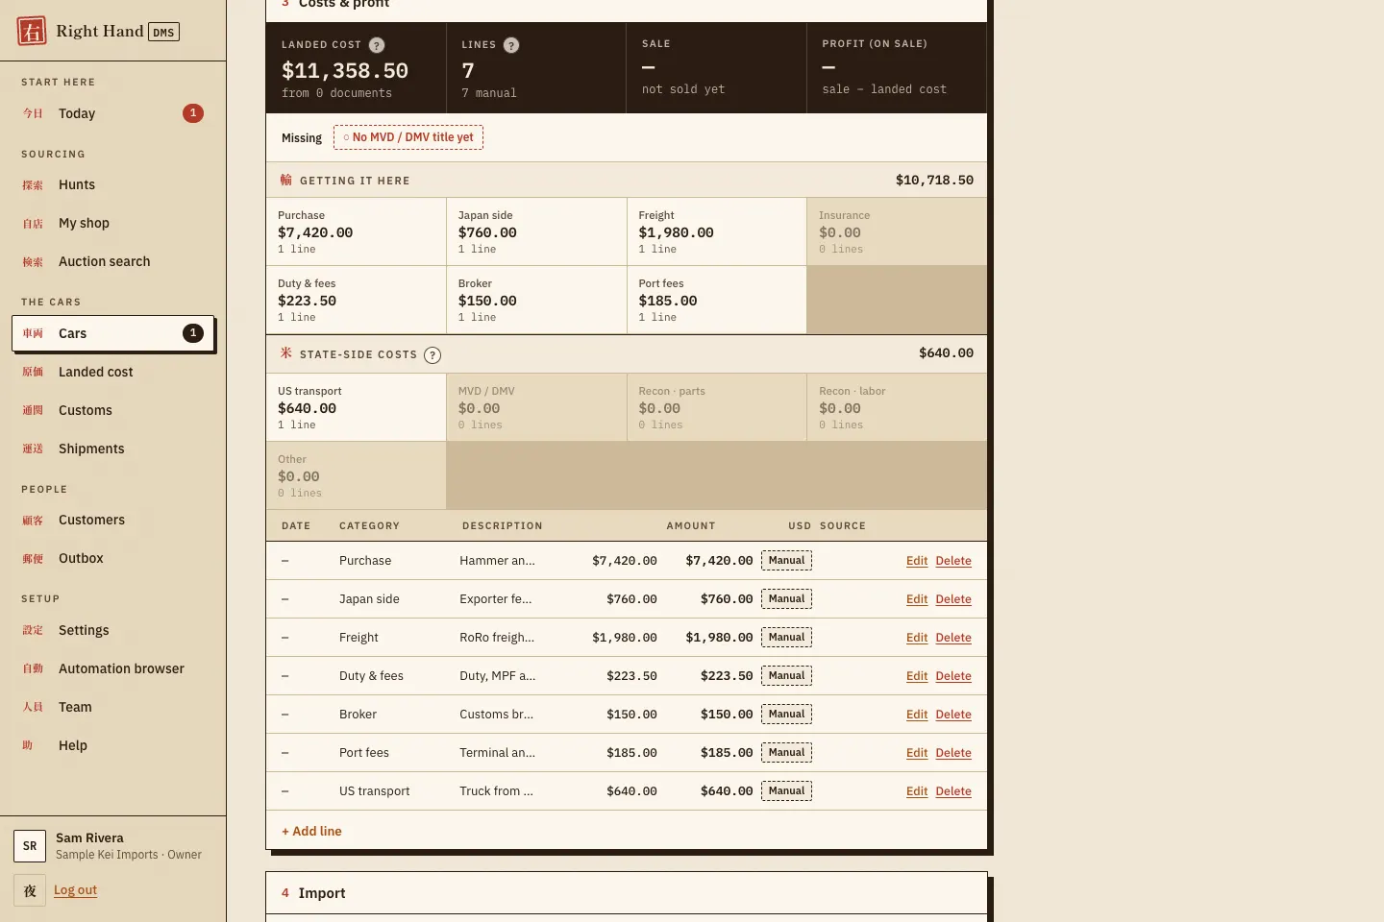Open the Help page
Viewport: 1384px width, 922px height.
point(113,745)
